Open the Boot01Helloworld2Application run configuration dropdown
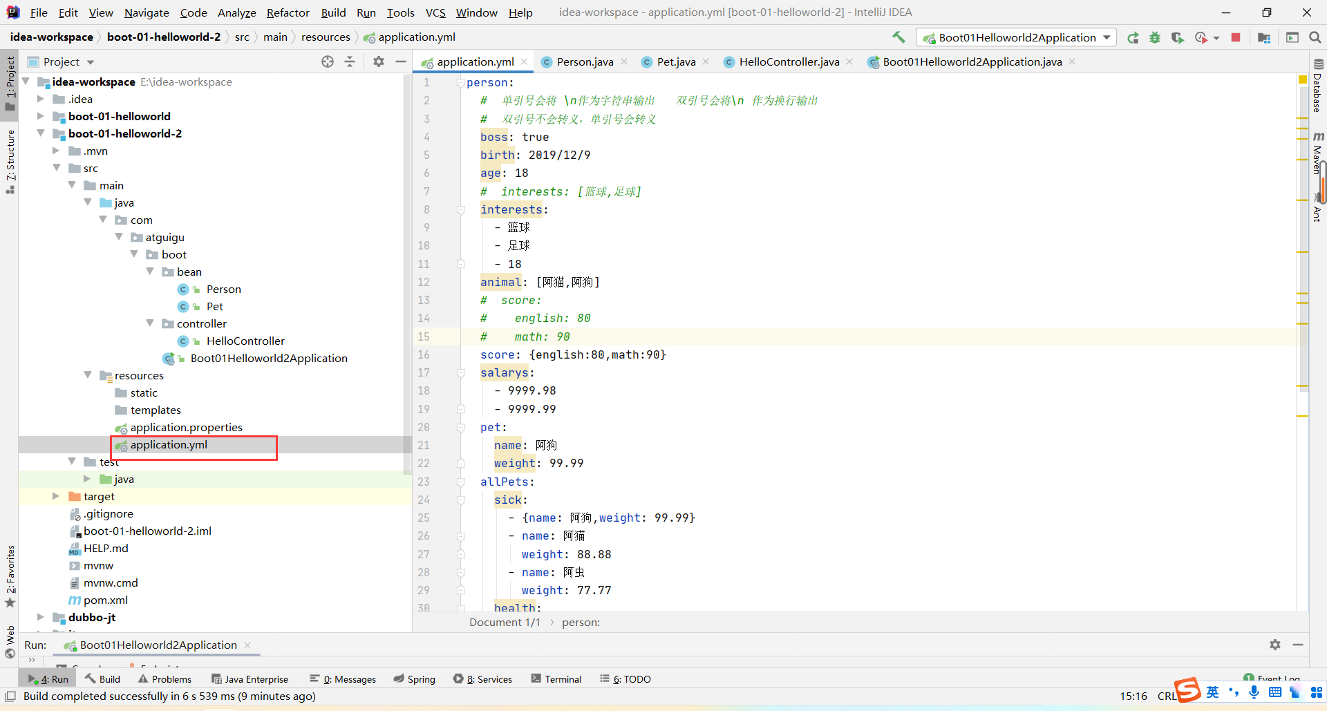Image resolution: width=1327 pixels, height=711 pixels. 1017,38
